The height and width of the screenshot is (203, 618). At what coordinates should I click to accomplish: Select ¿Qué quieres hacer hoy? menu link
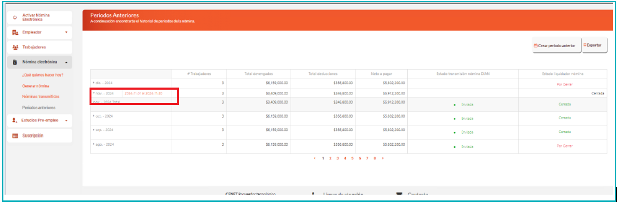(42, 75)
